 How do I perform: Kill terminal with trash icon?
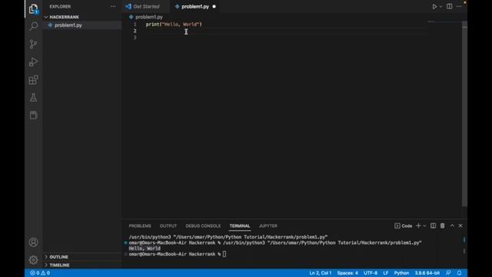point(443,225)
